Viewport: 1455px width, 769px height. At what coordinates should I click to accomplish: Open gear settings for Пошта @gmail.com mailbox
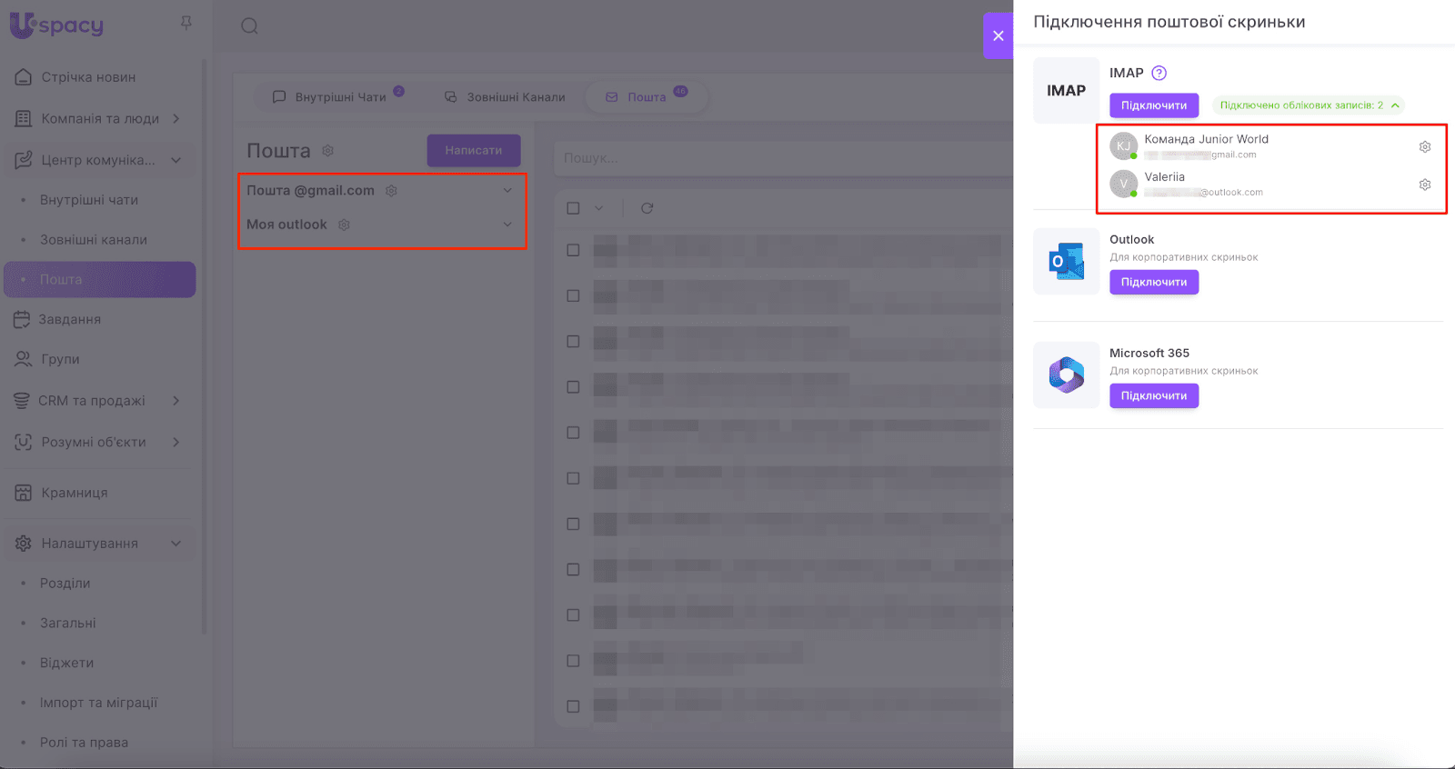point(391,191)
